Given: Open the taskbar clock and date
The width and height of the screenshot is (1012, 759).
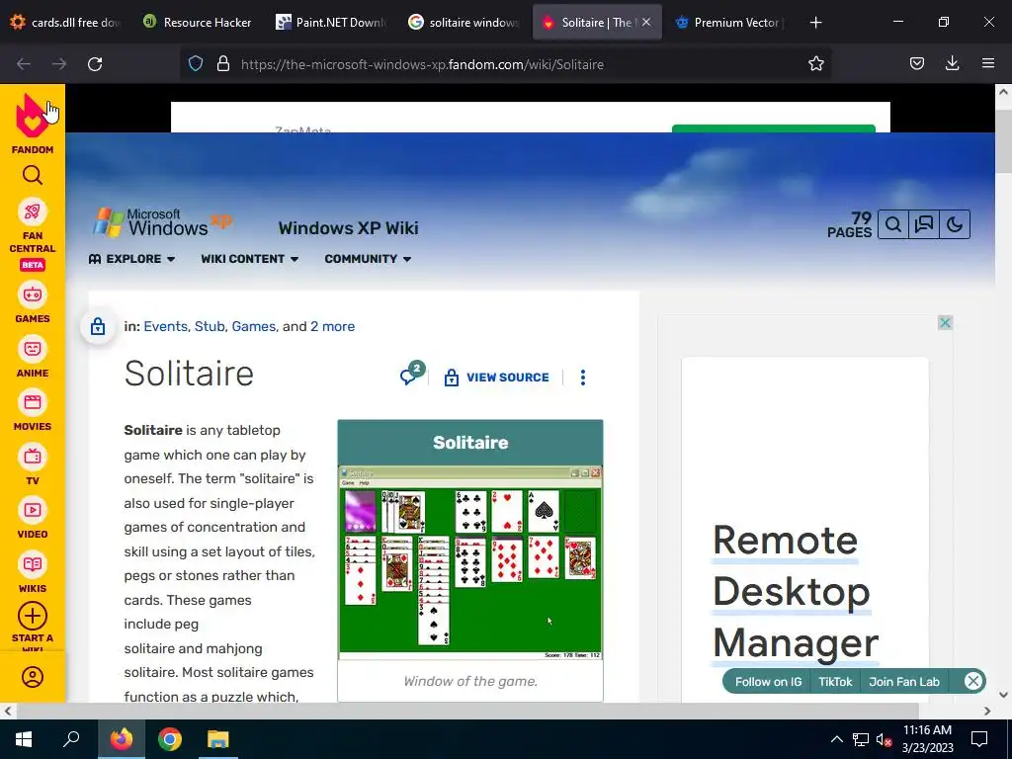Looking at the screenshot, I should (x=927, y=739).
